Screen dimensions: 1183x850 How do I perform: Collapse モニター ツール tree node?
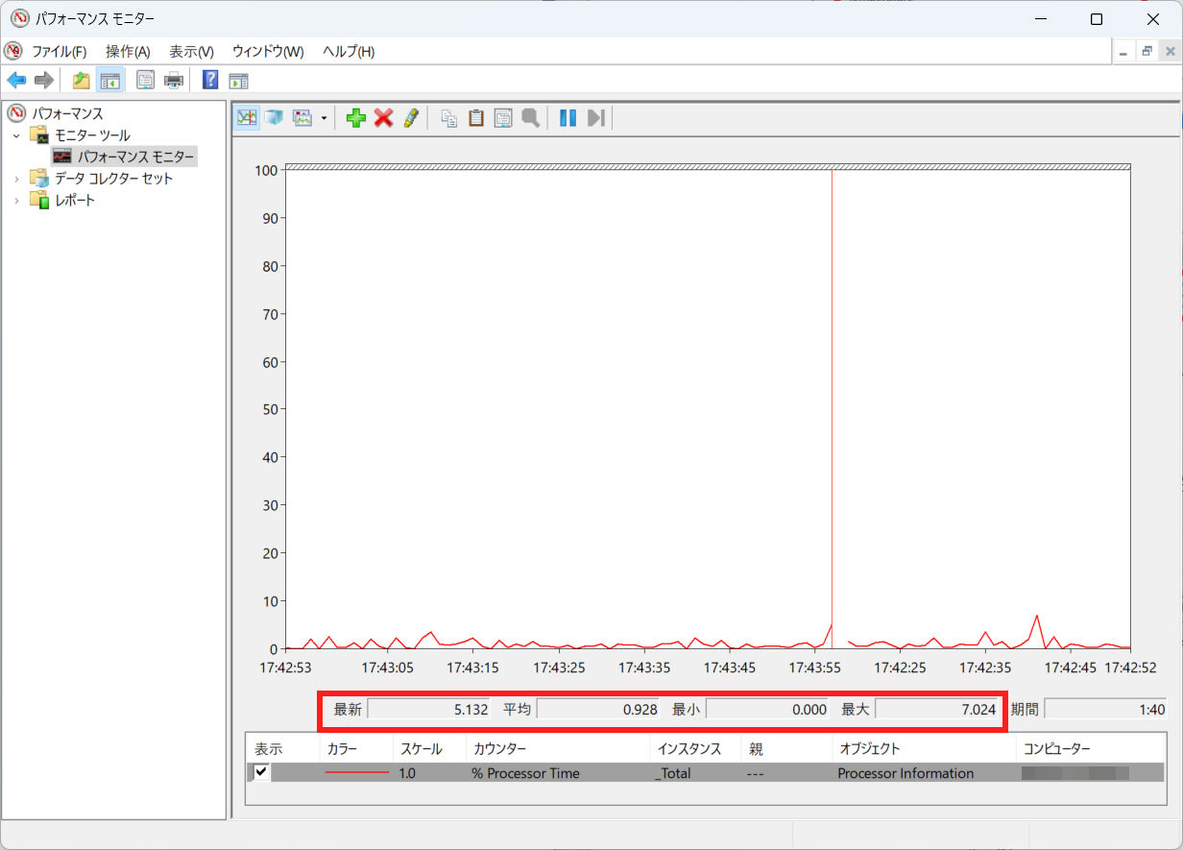tap(16, 135)
